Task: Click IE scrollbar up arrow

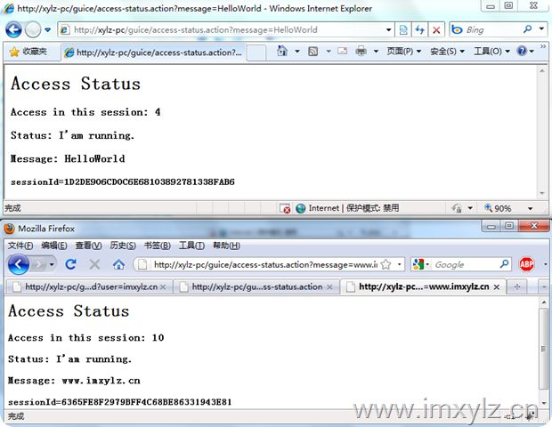Action: pos(542,70)
